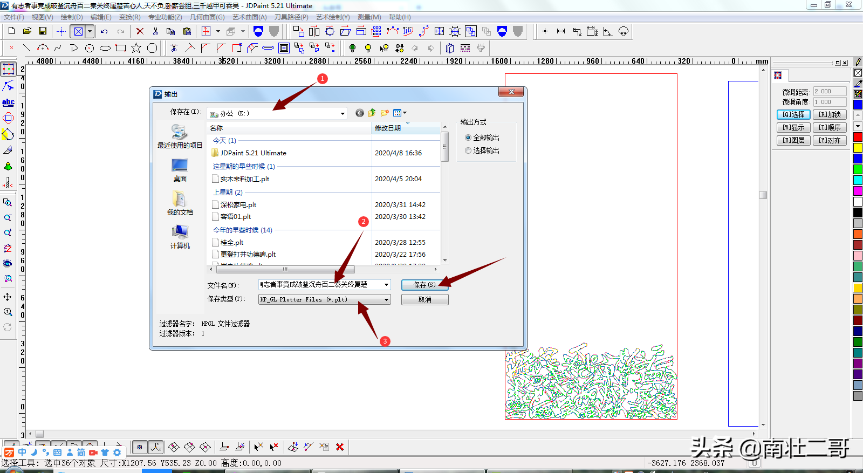Select the ellipse drawing tool

click(x=105, y=48)
